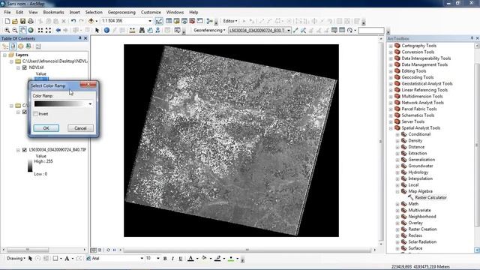Open the Drawing dropdown menu
This screenshot has width=480, height=270.
click(x=16, y=258)
